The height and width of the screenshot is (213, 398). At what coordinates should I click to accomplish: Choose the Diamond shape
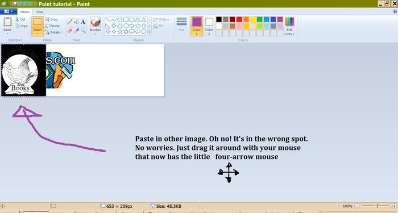point(114,26)
